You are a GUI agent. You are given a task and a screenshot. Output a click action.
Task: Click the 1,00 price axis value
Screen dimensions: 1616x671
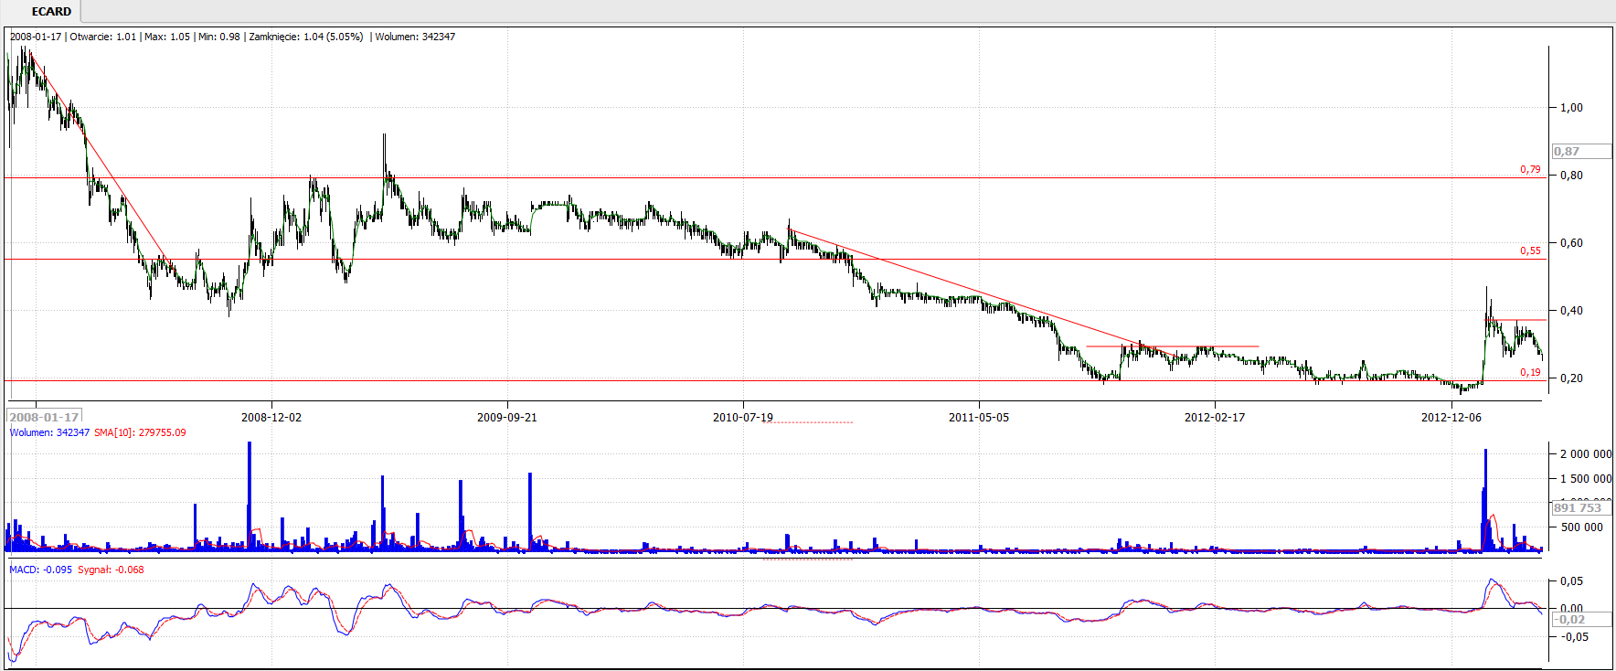[x=1571, y=108]
